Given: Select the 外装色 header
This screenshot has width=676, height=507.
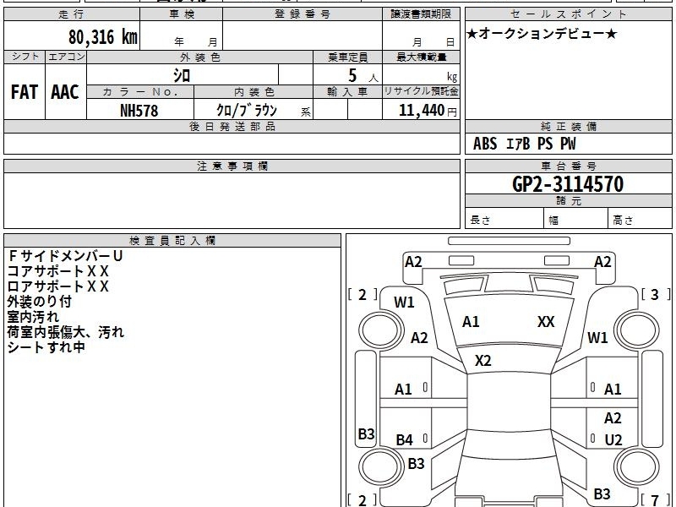Looking at the screenshot, I should pos(200,57).
